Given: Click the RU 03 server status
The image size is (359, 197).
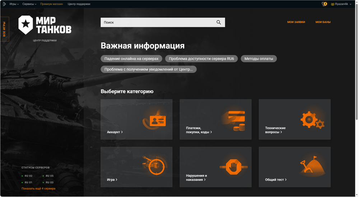Looking at the screenshot, I should 48,183.
